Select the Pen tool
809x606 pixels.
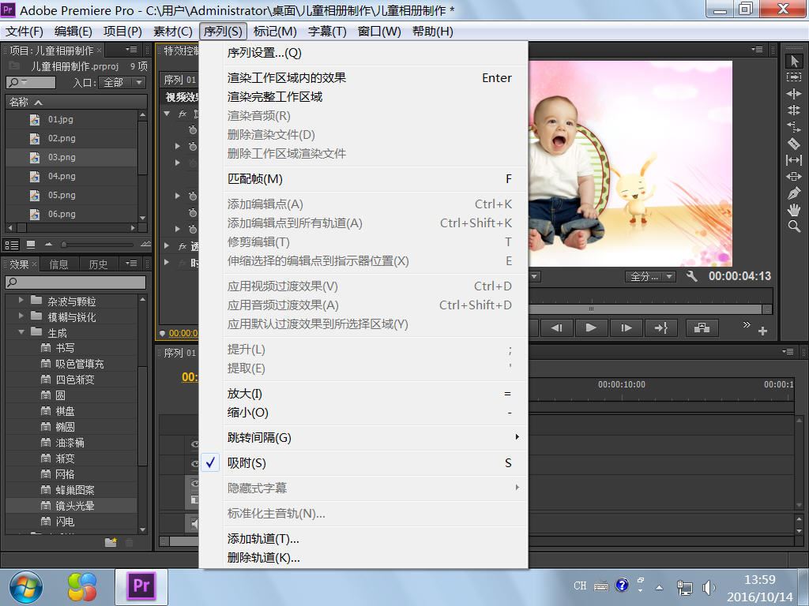(x=793, y=193)
